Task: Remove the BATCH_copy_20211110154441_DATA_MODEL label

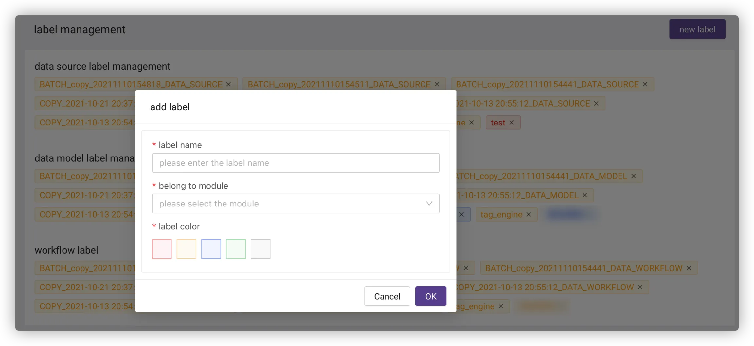Action: (x=634, y=176)
